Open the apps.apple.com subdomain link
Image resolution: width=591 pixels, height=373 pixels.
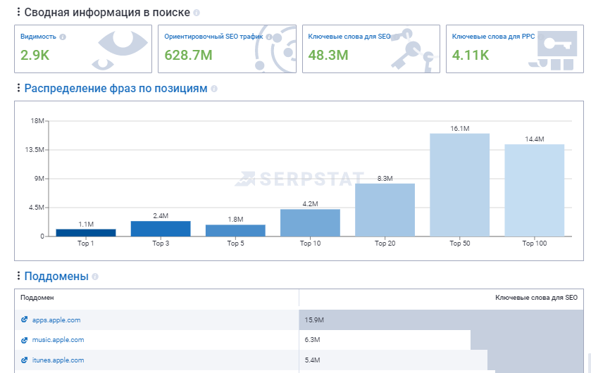click(x=56, y=320)
